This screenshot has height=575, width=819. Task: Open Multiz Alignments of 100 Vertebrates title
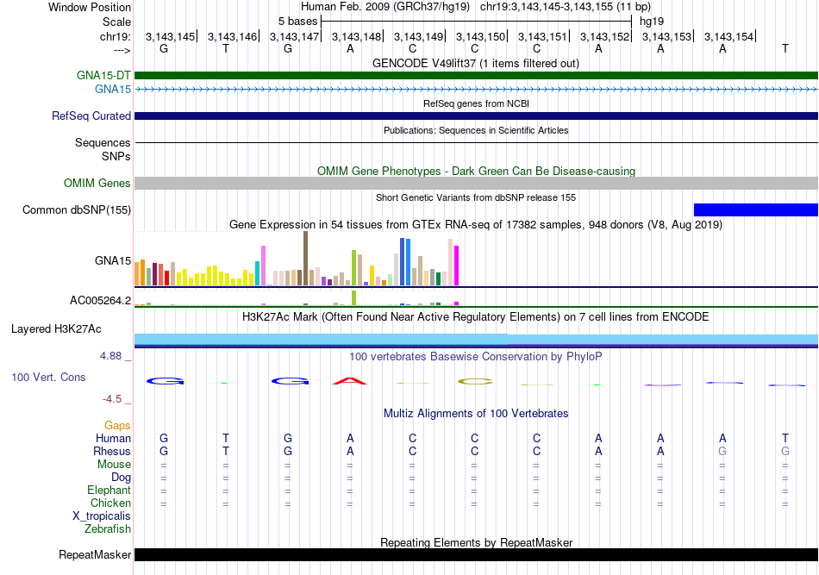tap(476, 414)
